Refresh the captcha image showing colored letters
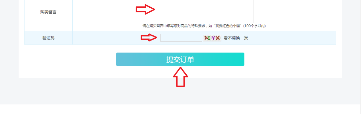This screenshot has width=361, height=114. click(212, 38)
